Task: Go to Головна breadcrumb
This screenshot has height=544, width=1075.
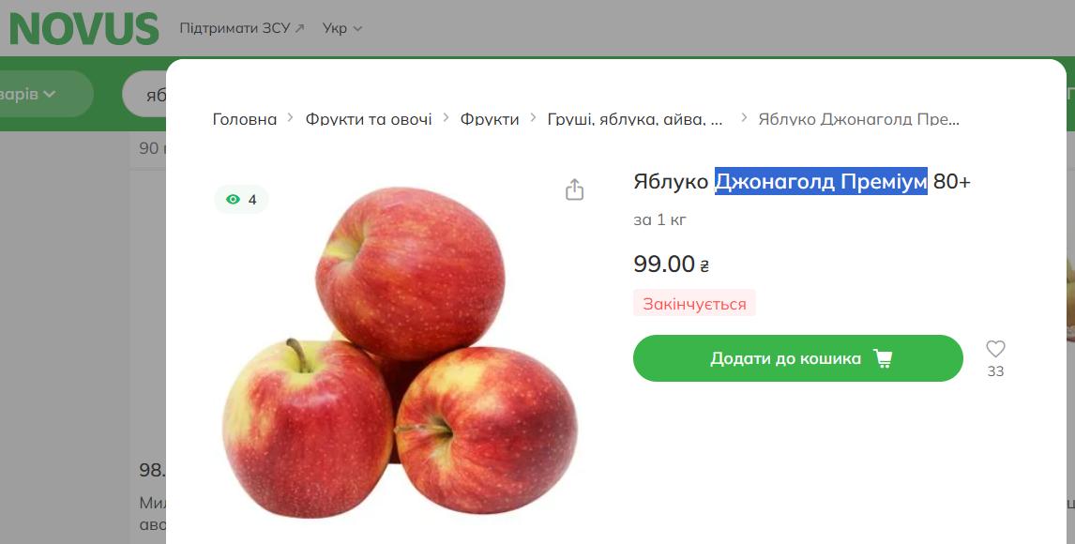Action: pyautogui.click(x=245, y=119)
